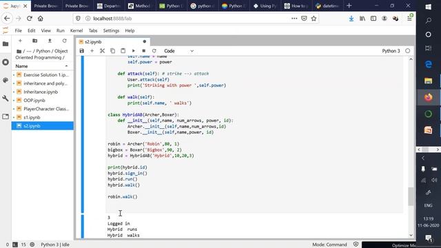Open the Windows Start button in the taskbar
This screenshot has width=441, height=248.
[429, 7]
